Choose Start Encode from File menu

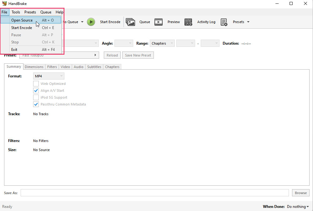pos(31,28)
